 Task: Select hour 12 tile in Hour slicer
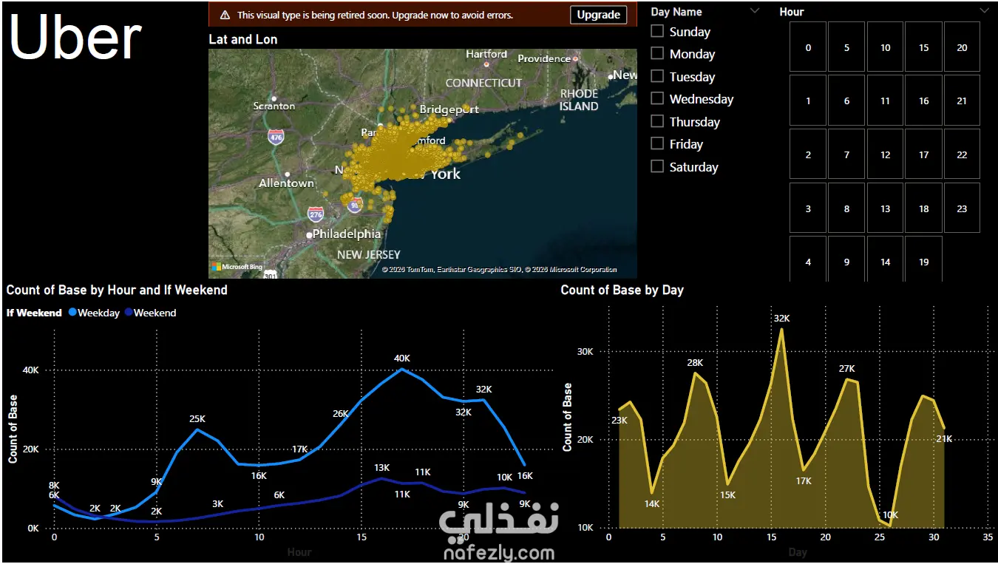tap(885, 154)
